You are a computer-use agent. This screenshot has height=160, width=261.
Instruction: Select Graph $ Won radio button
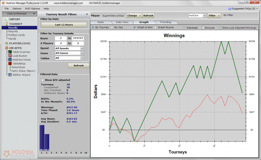(135, 28)
